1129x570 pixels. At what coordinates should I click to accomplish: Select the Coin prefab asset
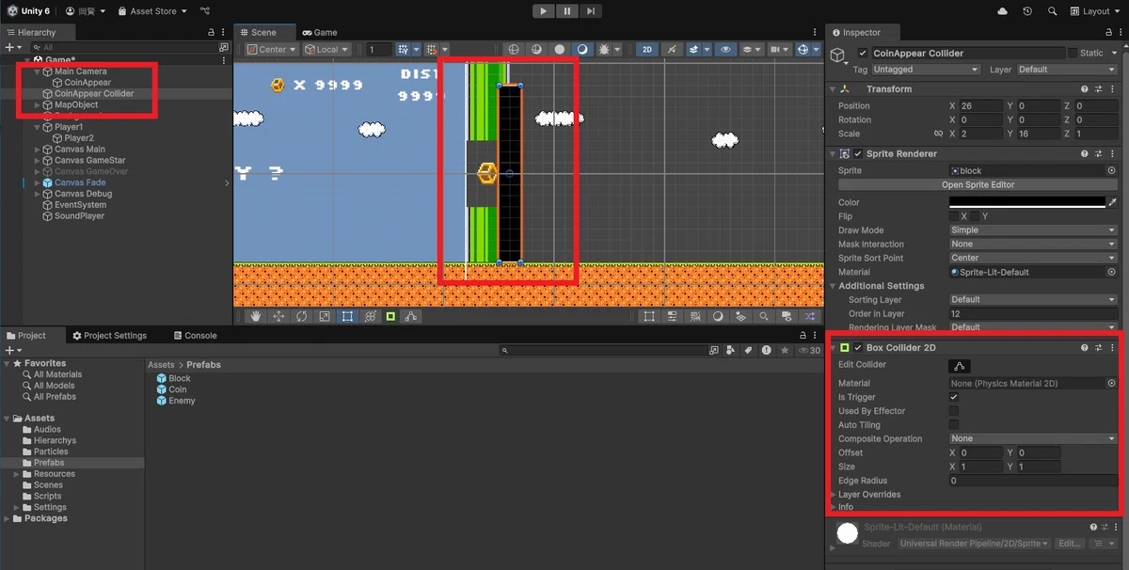coord(171,389)
